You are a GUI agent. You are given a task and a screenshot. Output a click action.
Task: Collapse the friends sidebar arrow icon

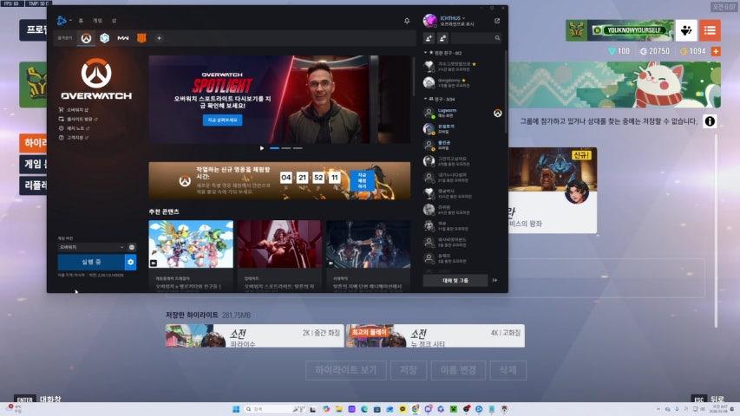495,280
